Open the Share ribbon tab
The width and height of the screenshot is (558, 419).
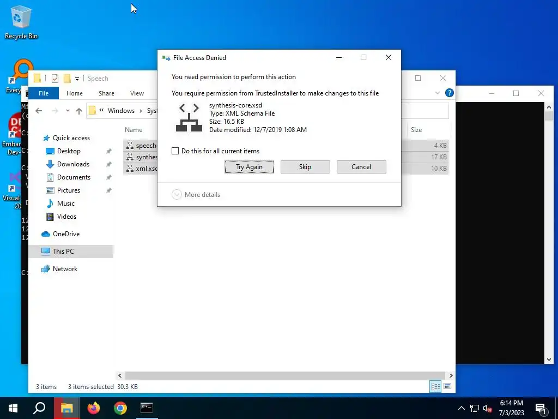pos(106,93)
